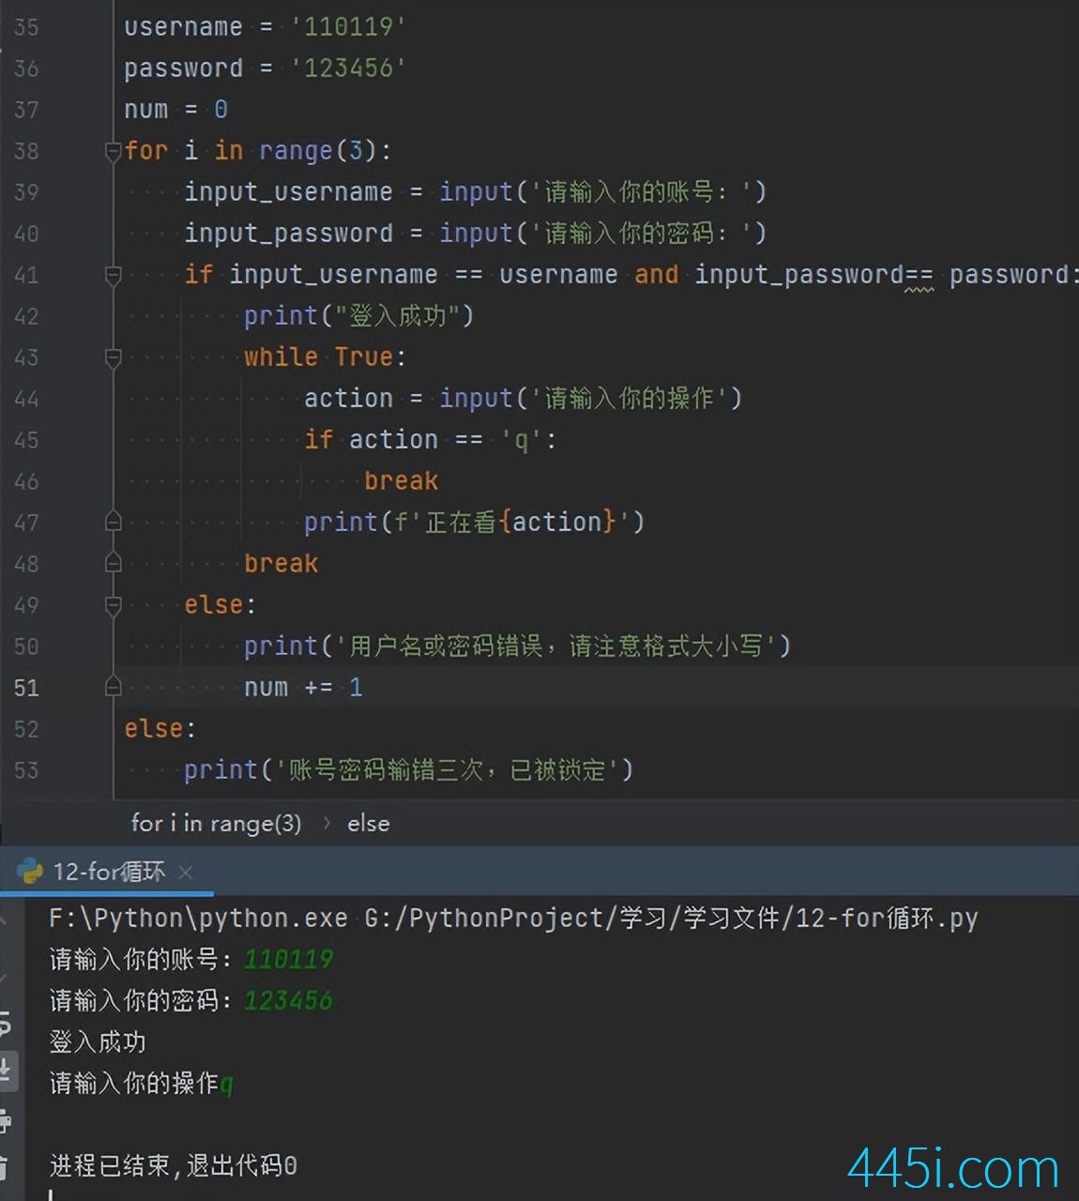Select the 12-for循环 run tab
This screenshot has width=1079, height=1201.
(x=109, y=872)
